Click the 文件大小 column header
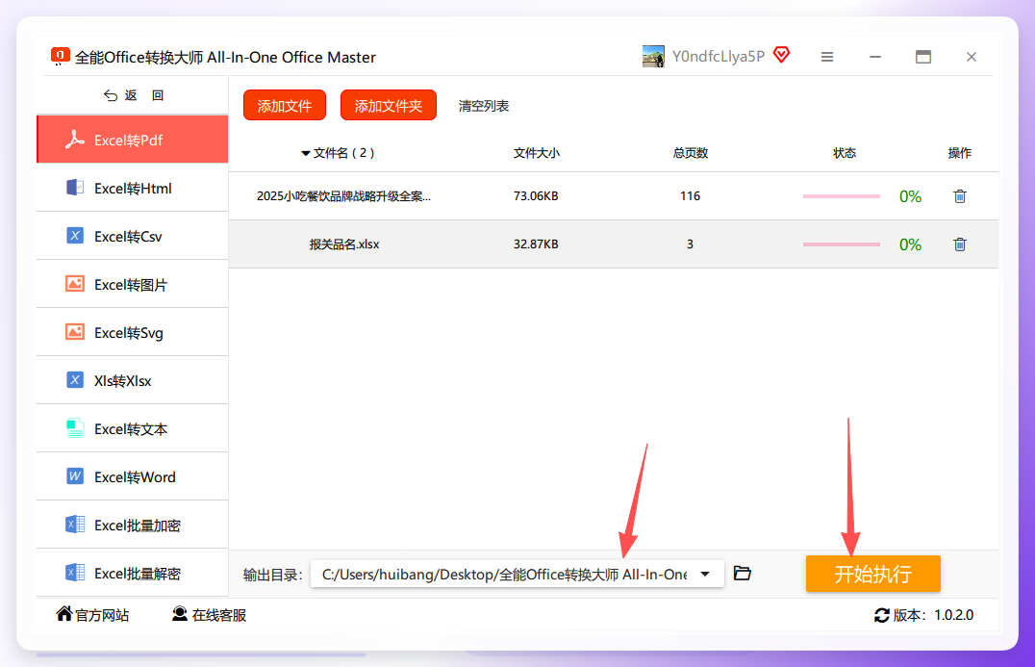This screenshot has height=667, width=1035. pyautogui.click(x=537, y=153)
